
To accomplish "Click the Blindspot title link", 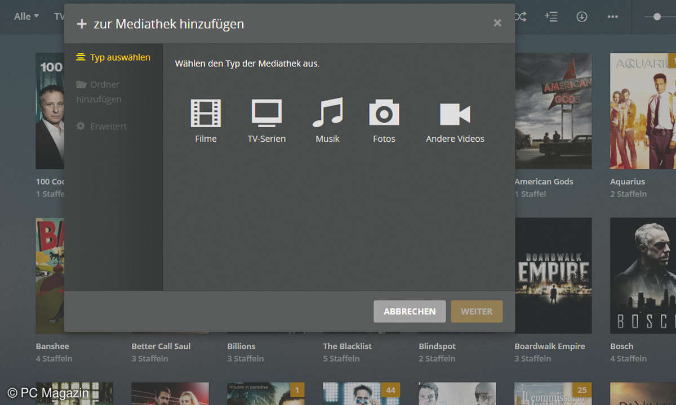I will click(x=437, y=346).
